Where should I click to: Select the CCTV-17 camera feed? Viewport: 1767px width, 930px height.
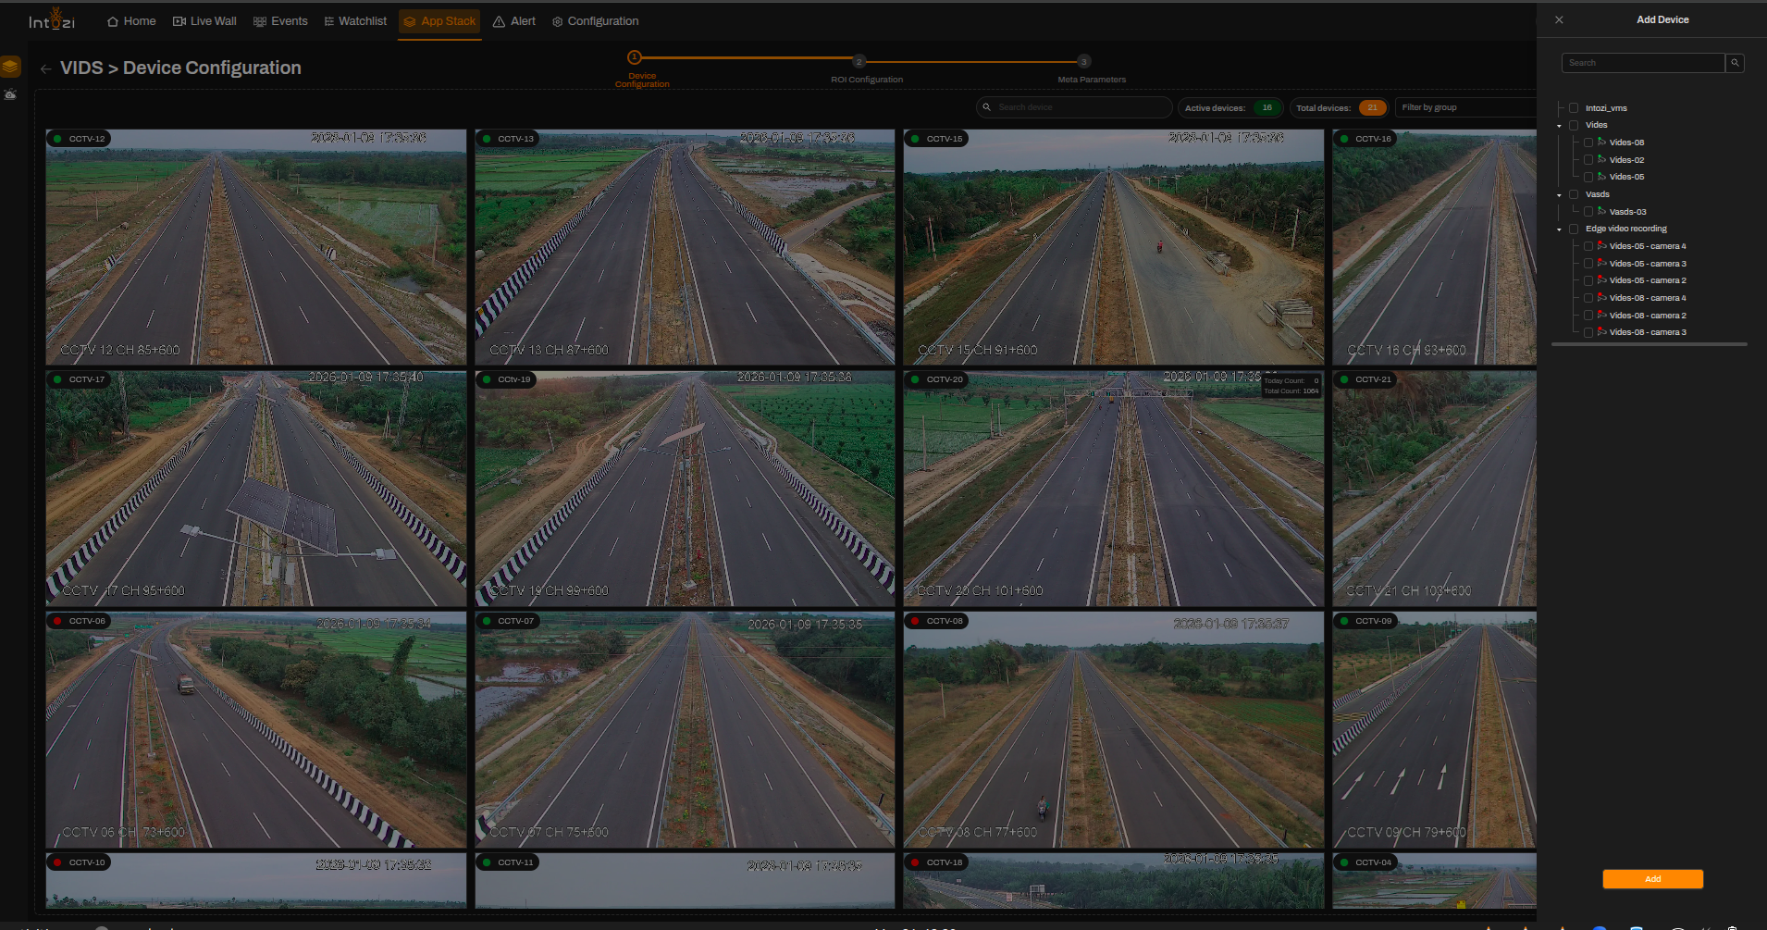point(256,489)
